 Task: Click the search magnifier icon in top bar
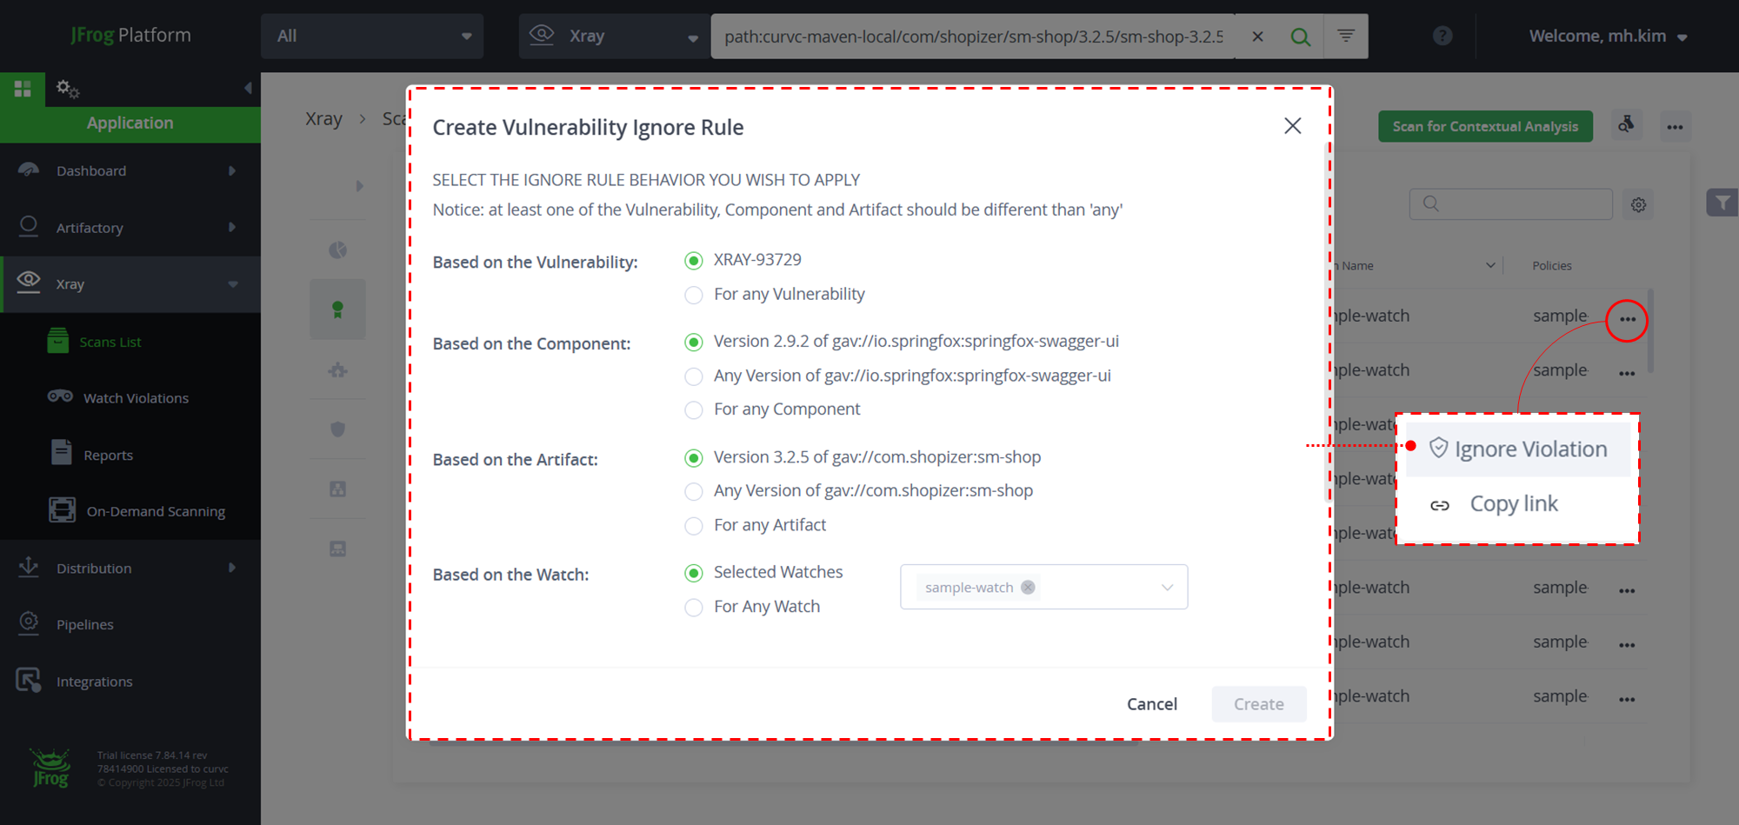[1301, 37]
